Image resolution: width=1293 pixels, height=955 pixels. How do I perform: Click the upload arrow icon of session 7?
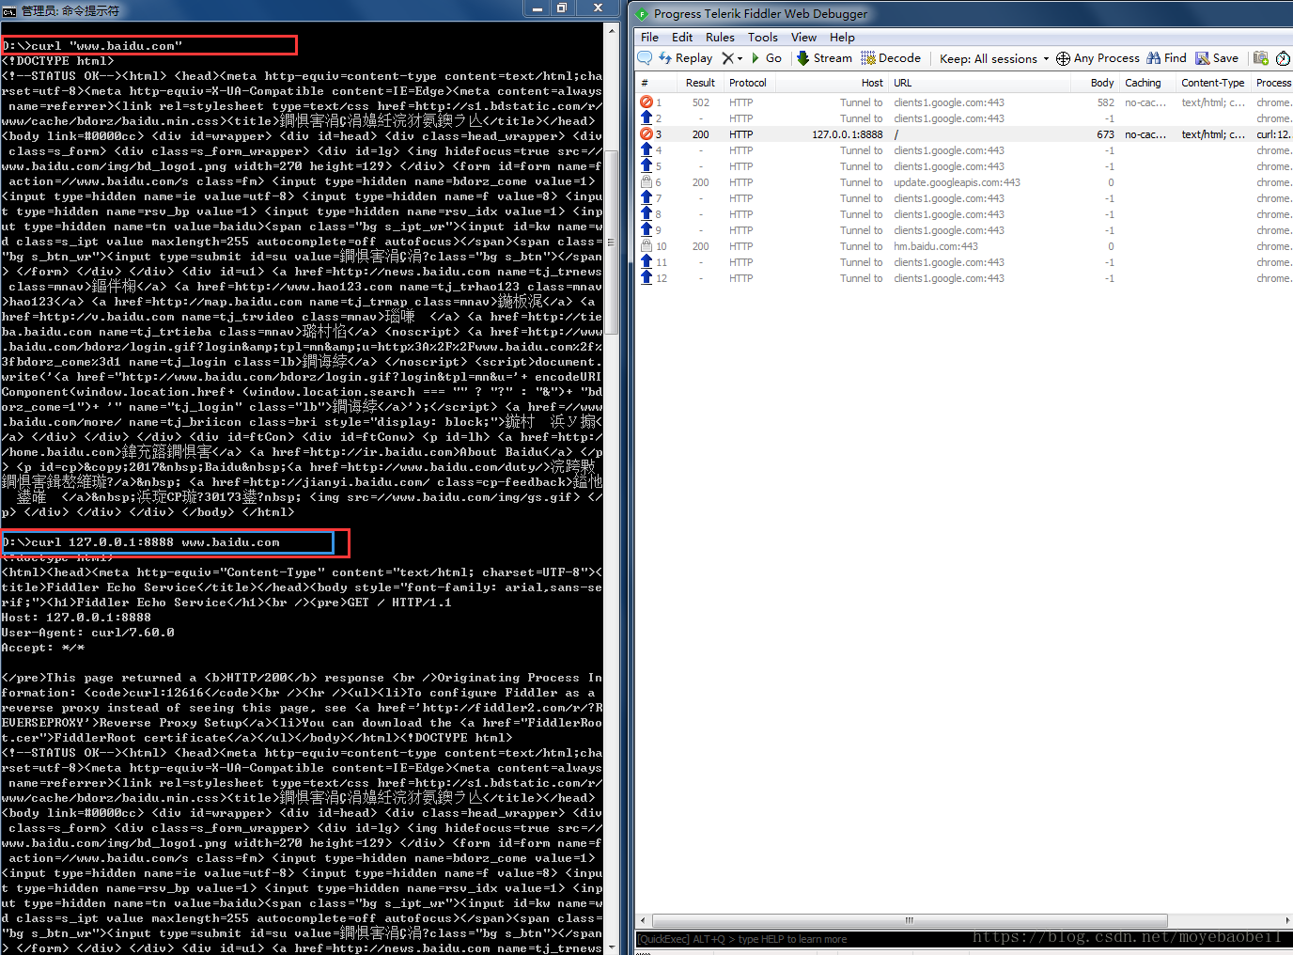coord(646,198)
